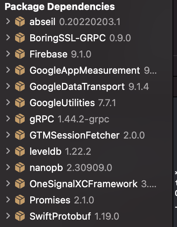
Task: Expand the GoogleUtilities package
Action: pos(8,102)
